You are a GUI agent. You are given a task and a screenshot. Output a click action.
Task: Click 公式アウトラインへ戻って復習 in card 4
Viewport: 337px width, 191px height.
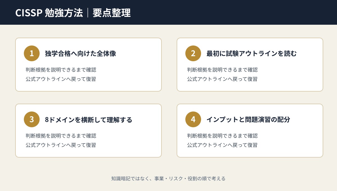tap(222, 145)
